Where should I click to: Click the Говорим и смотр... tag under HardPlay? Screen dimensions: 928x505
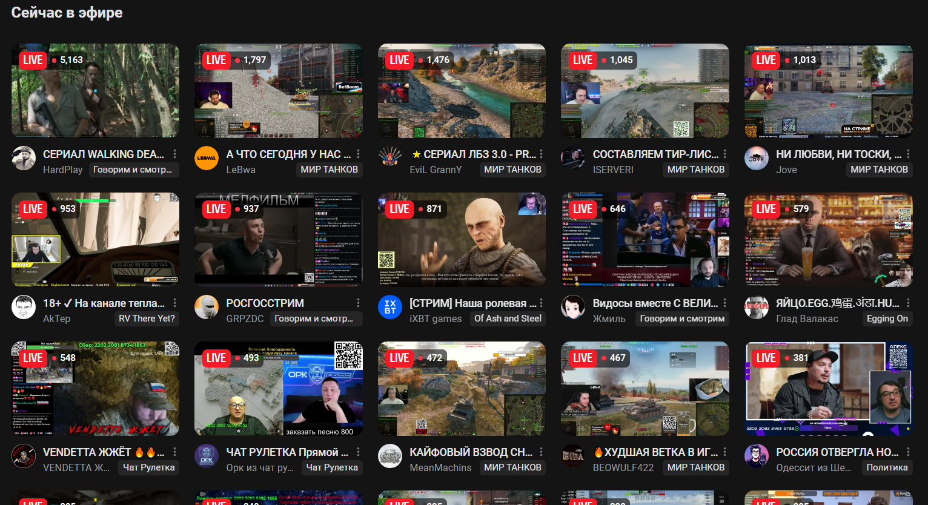pyautogui.click(x=133, y=170)
